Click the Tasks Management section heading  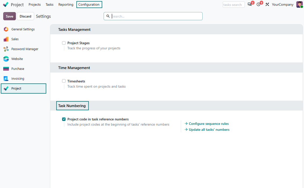tap(74, 30)
